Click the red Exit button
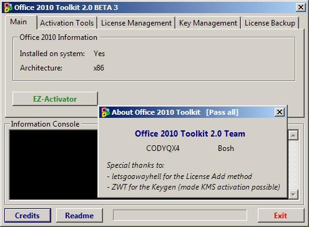The image size is (309, 227). point(280,215)
